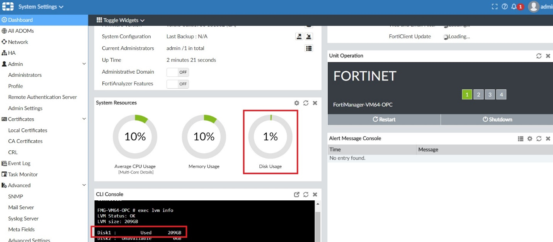The width and height of the screenshot is (553, 242).
Task: Open Alert Message Console settings gear
Action: (x=529, y=138)
